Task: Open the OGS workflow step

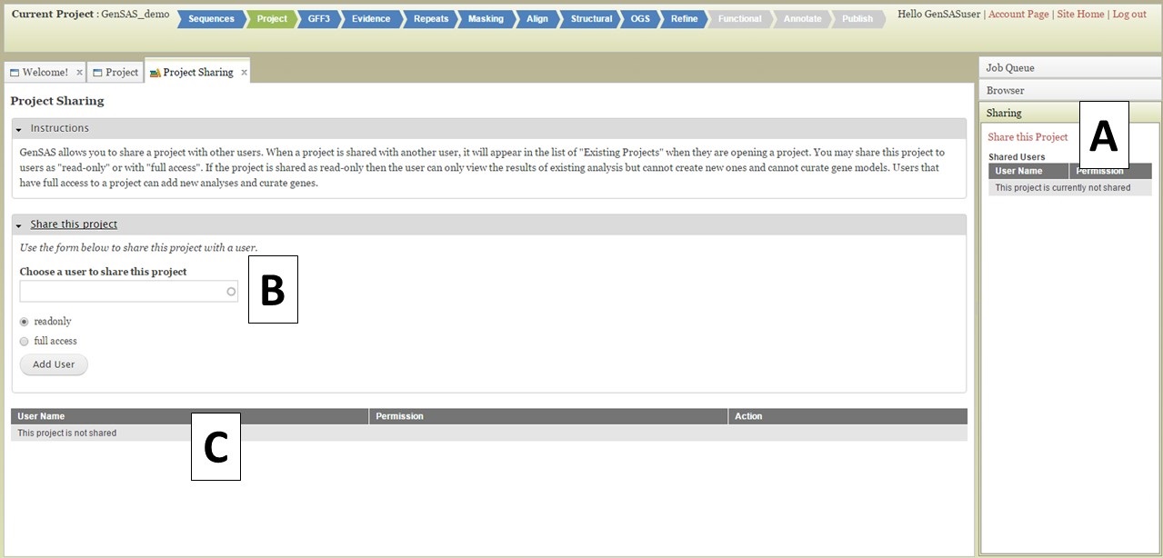Action: pyautogui.click(x=640, y=19)
